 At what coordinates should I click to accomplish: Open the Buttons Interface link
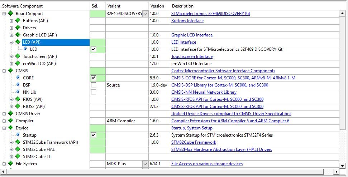point(187,21)
